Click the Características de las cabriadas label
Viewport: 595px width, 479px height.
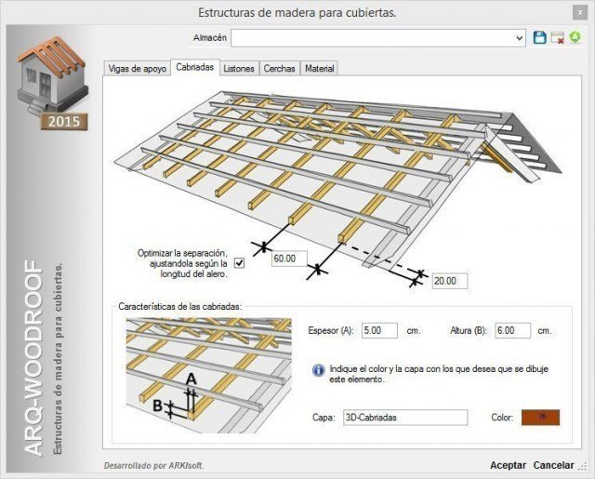[180, 306]
